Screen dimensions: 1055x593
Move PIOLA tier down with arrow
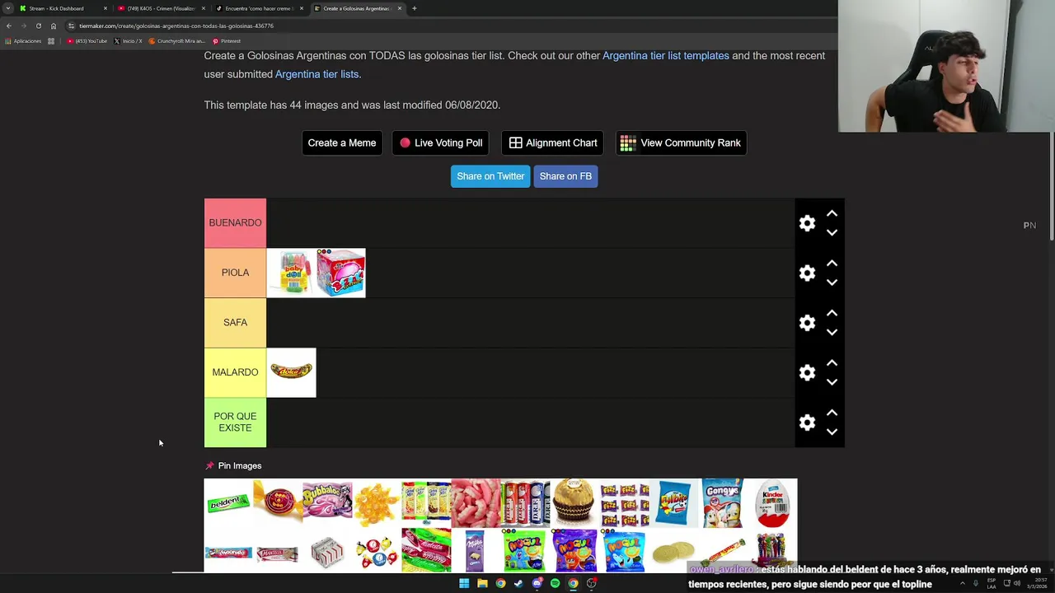coord(832,282)
